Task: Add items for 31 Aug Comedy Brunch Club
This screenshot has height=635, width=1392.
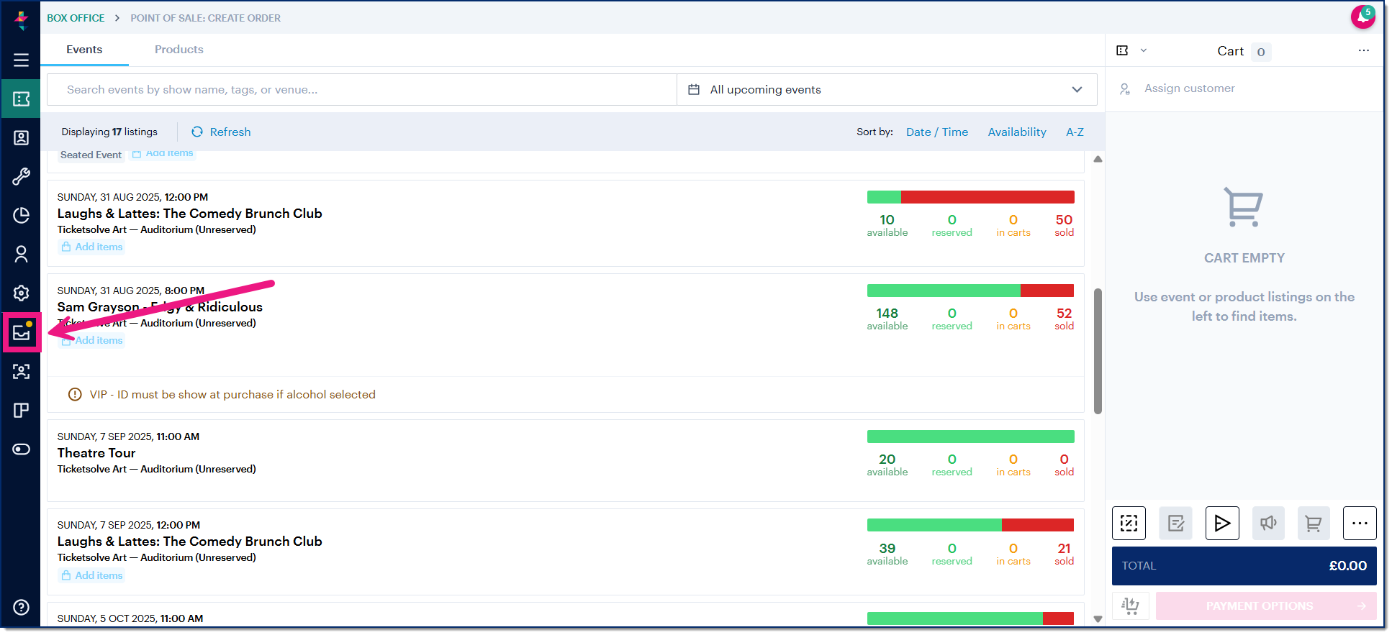Action: [x=92, y=247]
